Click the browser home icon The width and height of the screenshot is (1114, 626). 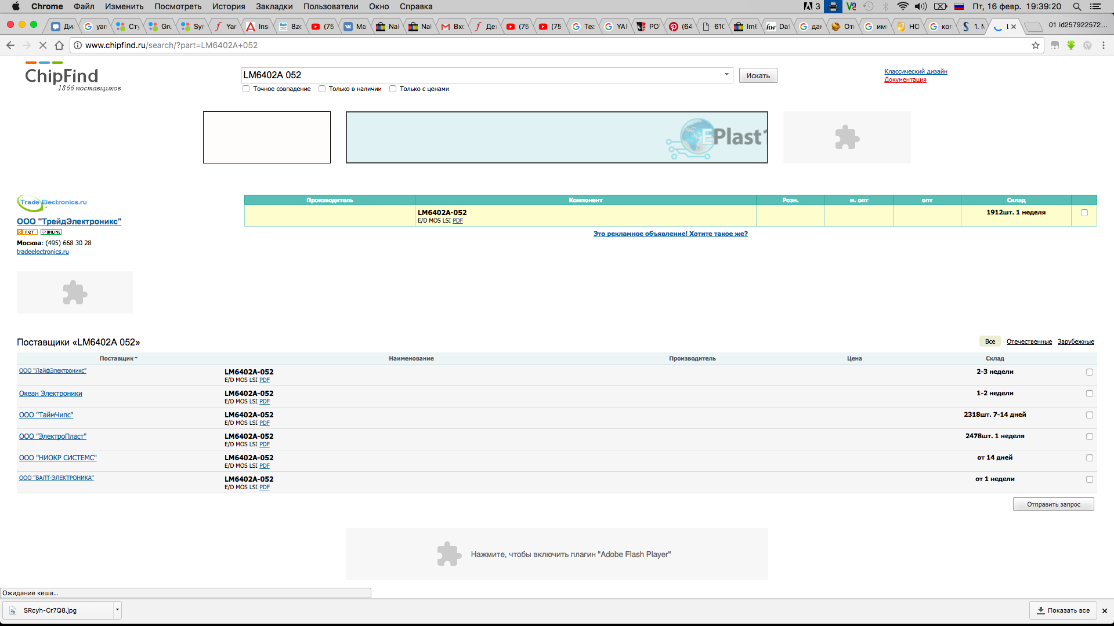pyautogui.click(x=59, y=45)
